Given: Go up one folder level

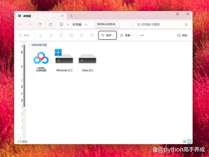Looking at the screenshot, I should (x=40, y=24).
